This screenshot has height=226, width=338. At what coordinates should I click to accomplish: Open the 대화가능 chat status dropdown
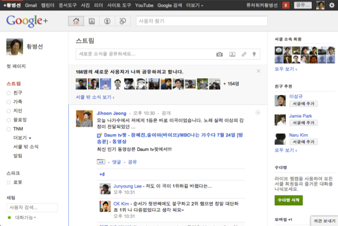[25, 217]
